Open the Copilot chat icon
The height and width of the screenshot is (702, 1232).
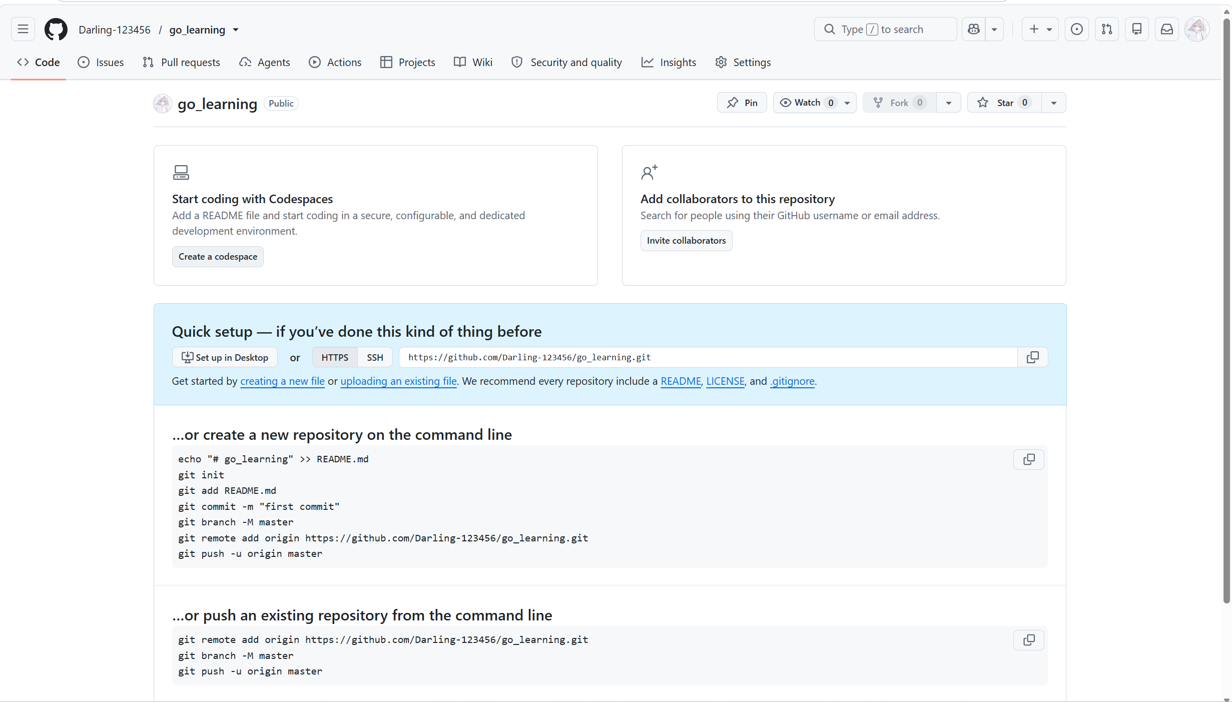974,30
